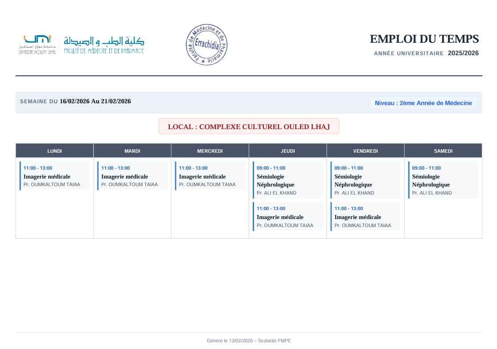Select the EMPLOI DU TEMPS title
This screenshot has height=349, width=497.
424,39
